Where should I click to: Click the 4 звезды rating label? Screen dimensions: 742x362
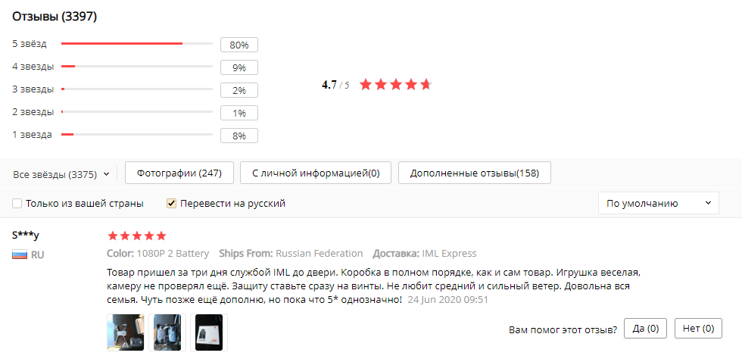33,66
